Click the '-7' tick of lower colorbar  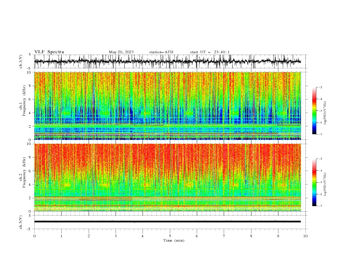tap(320, 206)
